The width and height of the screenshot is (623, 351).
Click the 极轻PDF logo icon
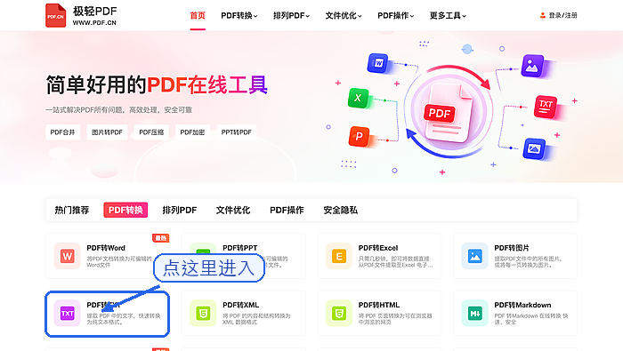pyautogui.click(x=55, y=15)
